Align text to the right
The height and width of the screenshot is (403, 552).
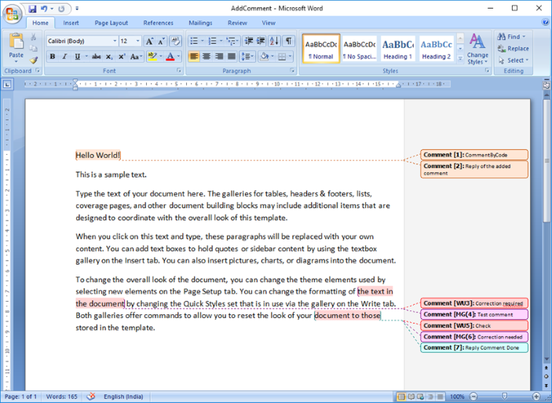click(x=219, y=57)
